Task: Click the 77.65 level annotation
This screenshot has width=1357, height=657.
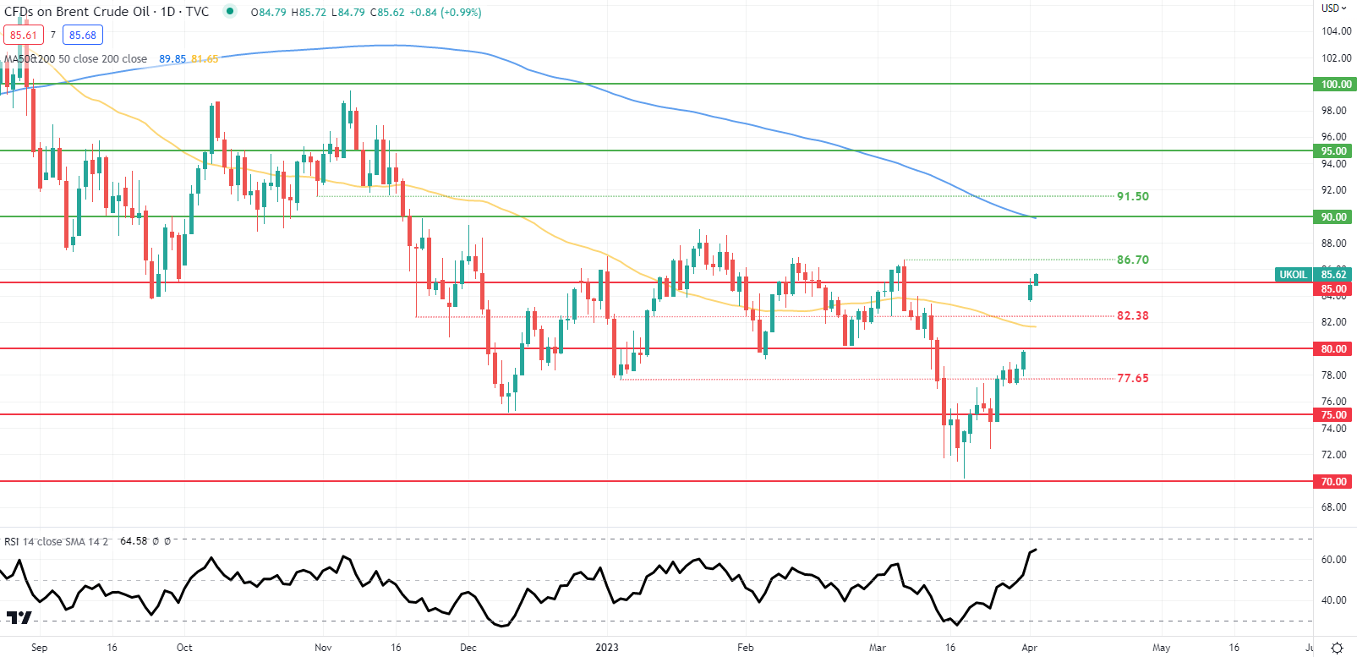Action: (x=1133, y=378)
